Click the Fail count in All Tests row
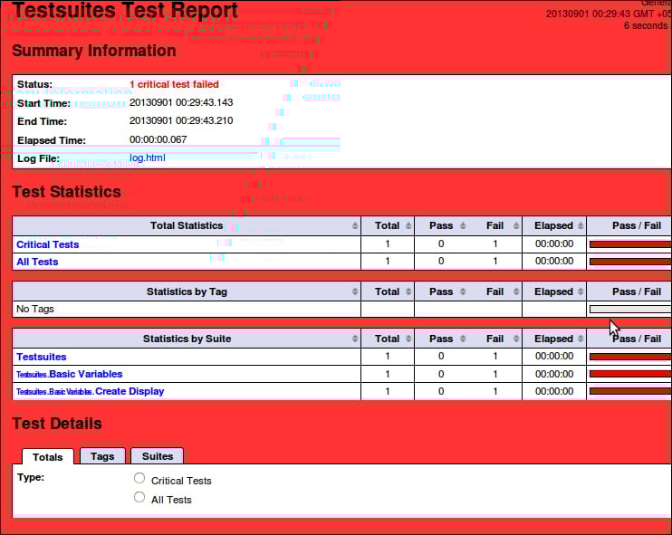This screenshot has width=672, height=535. coord(495,262)
